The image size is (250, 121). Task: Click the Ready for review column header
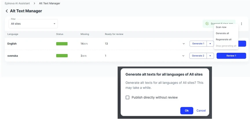pos(114,34)
